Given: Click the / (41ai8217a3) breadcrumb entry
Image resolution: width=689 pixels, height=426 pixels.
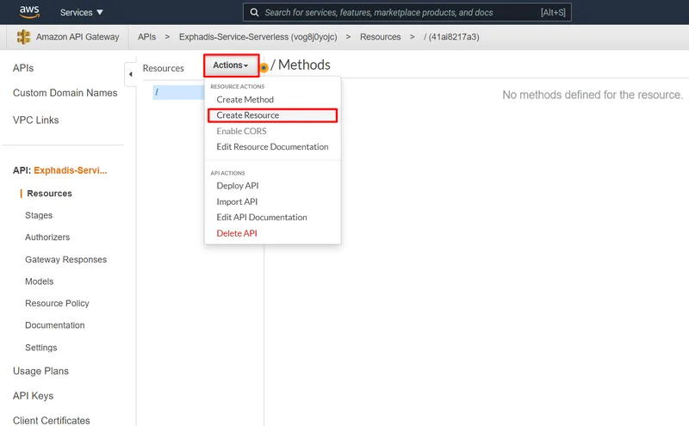Looking at the screenshot, I should [x=451, y=37].
